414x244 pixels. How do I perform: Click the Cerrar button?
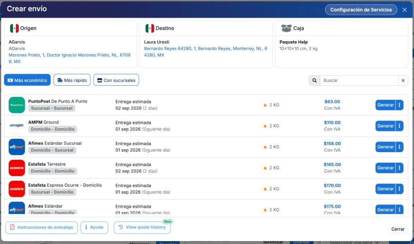point(398,229)
